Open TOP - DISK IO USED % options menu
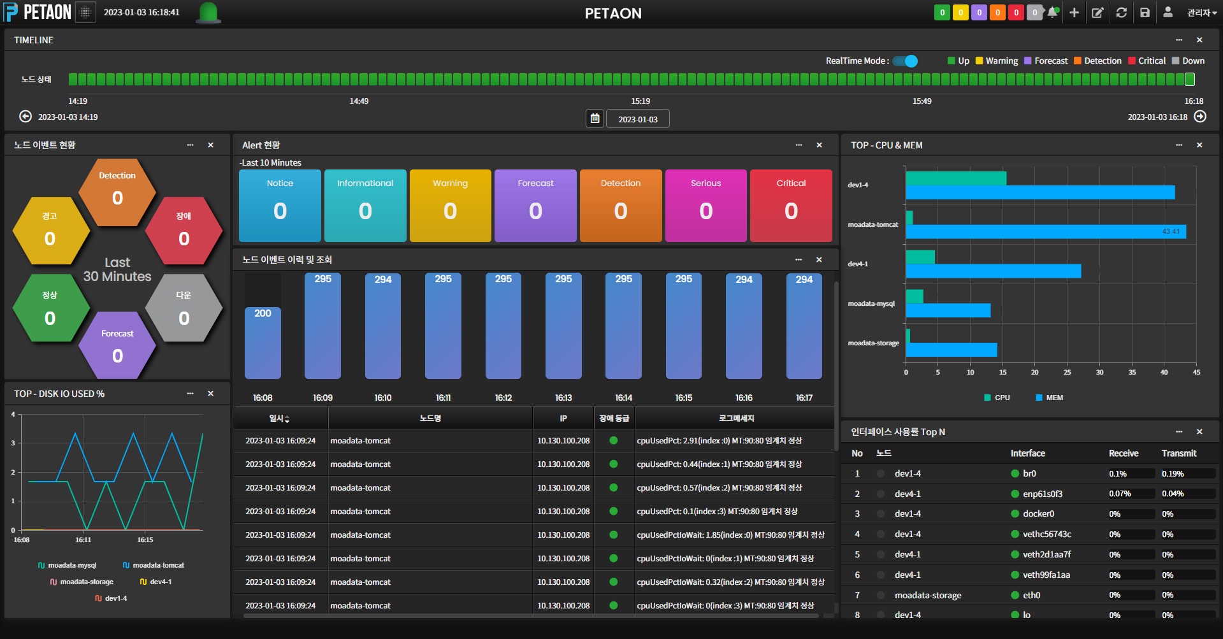Screen dimensions: 1223x639 190,394
